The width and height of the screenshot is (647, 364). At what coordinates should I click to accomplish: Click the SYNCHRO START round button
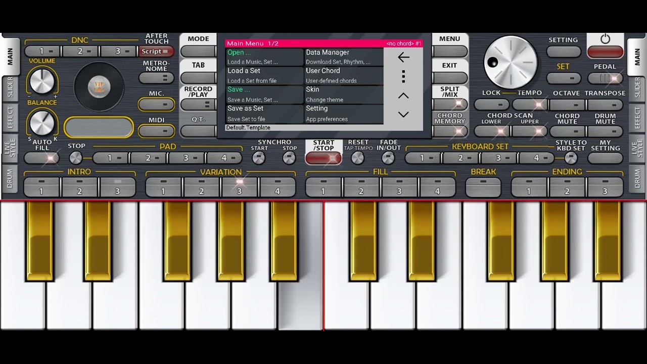(x=259, y=158)
